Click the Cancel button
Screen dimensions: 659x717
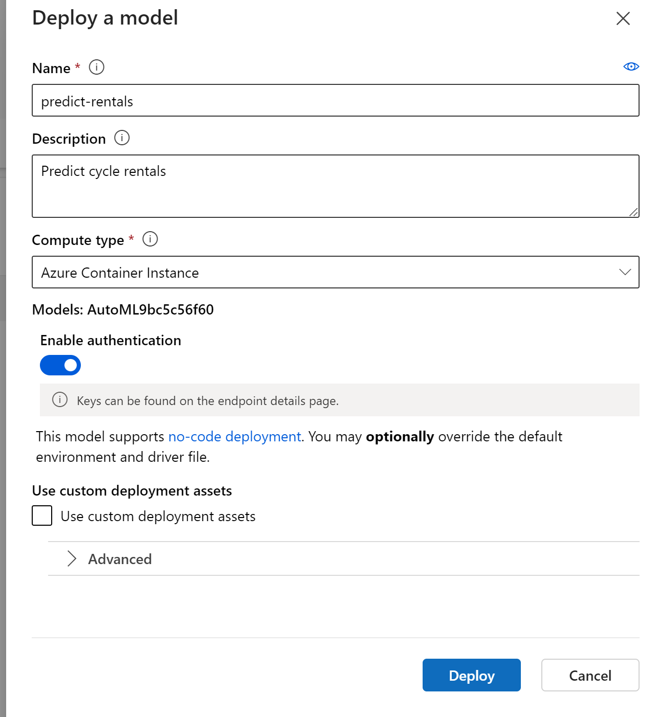pyautogui.click(x=589, y=675)
